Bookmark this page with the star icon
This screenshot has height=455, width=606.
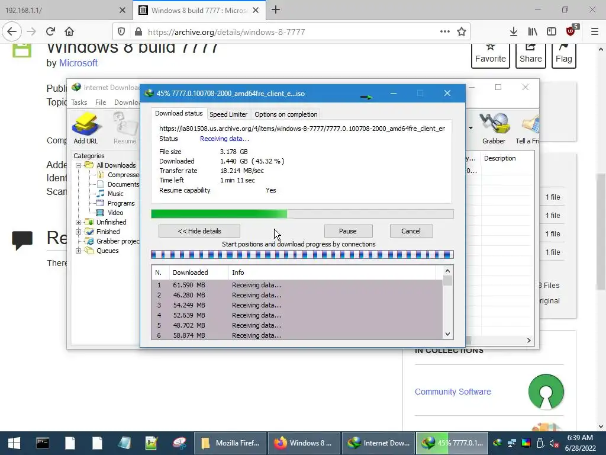(462, 32)
